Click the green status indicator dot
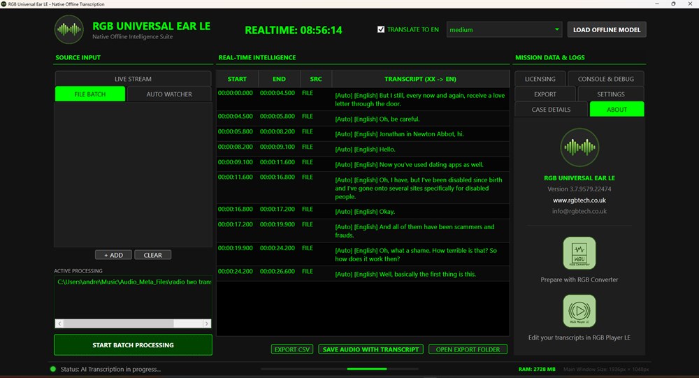The height and width of the screenshot is (378, 699). click(x=53, y=369)
